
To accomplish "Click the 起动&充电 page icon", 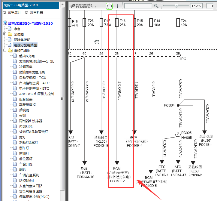I will click(x=15, y=56).
